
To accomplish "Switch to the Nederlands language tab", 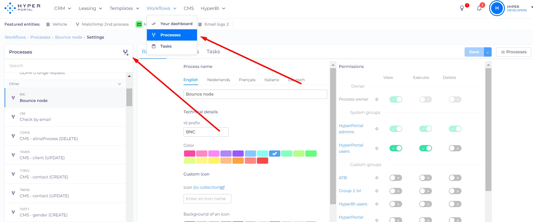I will pyautogui.click(x=219, y=80).
